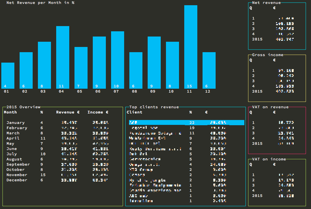Click the August row in 2015 Overview
Screen dimensions: 311x209
point(57,159)
